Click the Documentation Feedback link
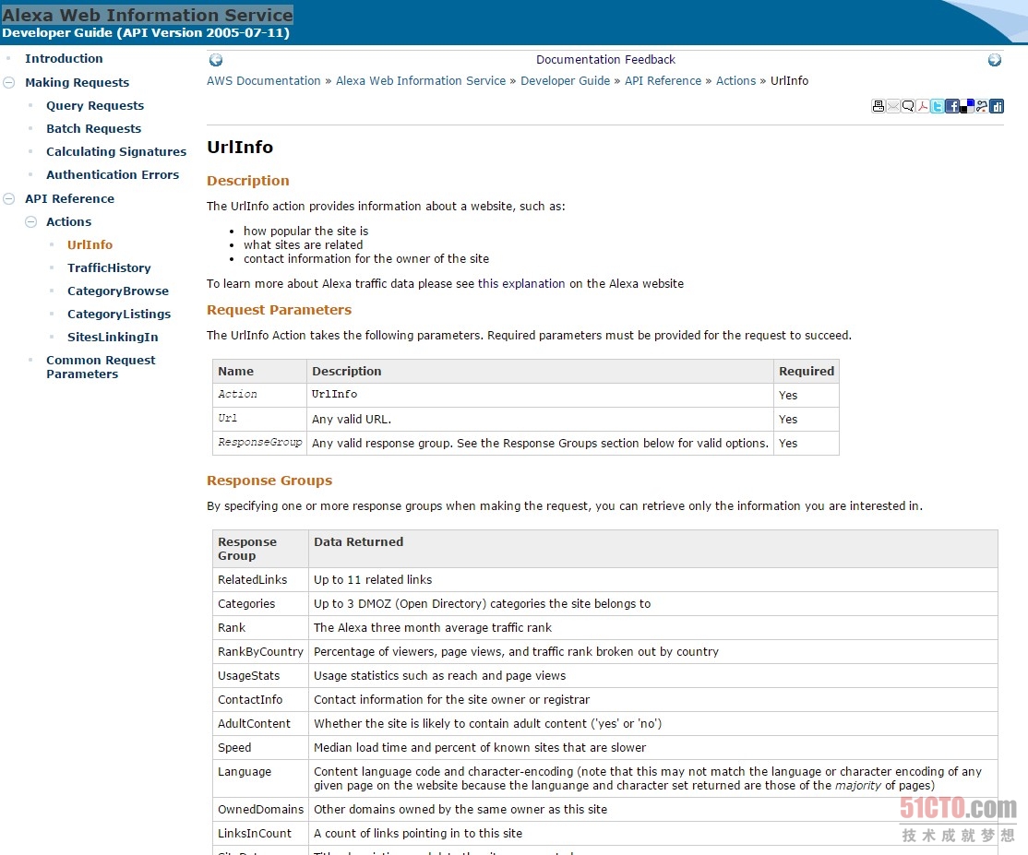 point(605,60)
